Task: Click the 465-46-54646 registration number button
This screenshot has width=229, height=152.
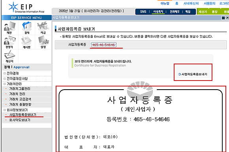Action: coord(103,45)
